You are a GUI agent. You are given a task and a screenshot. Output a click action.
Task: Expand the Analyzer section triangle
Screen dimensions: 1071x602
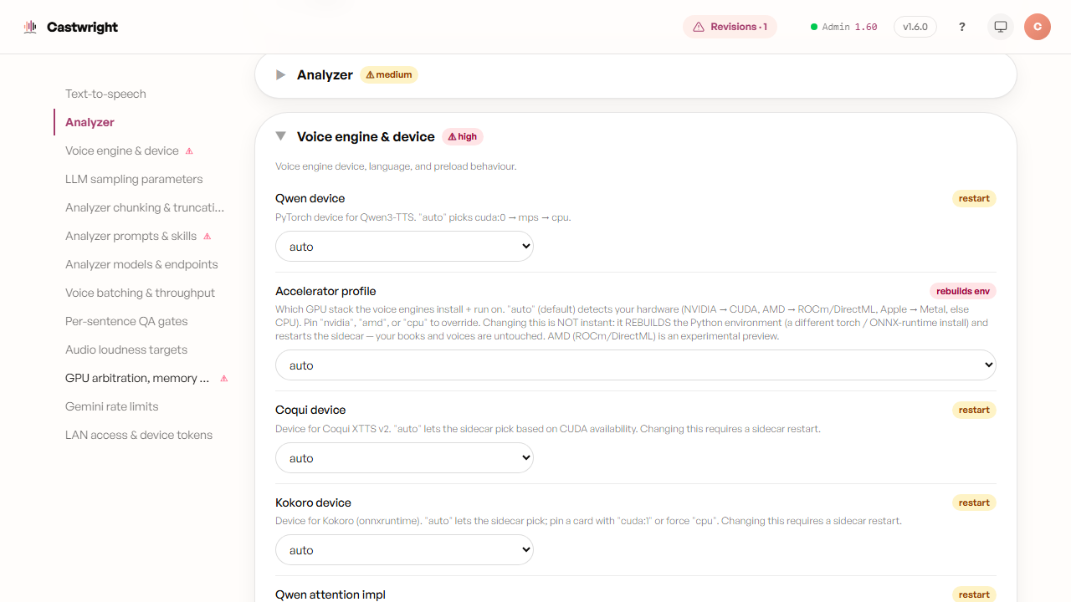click(281, 74)
